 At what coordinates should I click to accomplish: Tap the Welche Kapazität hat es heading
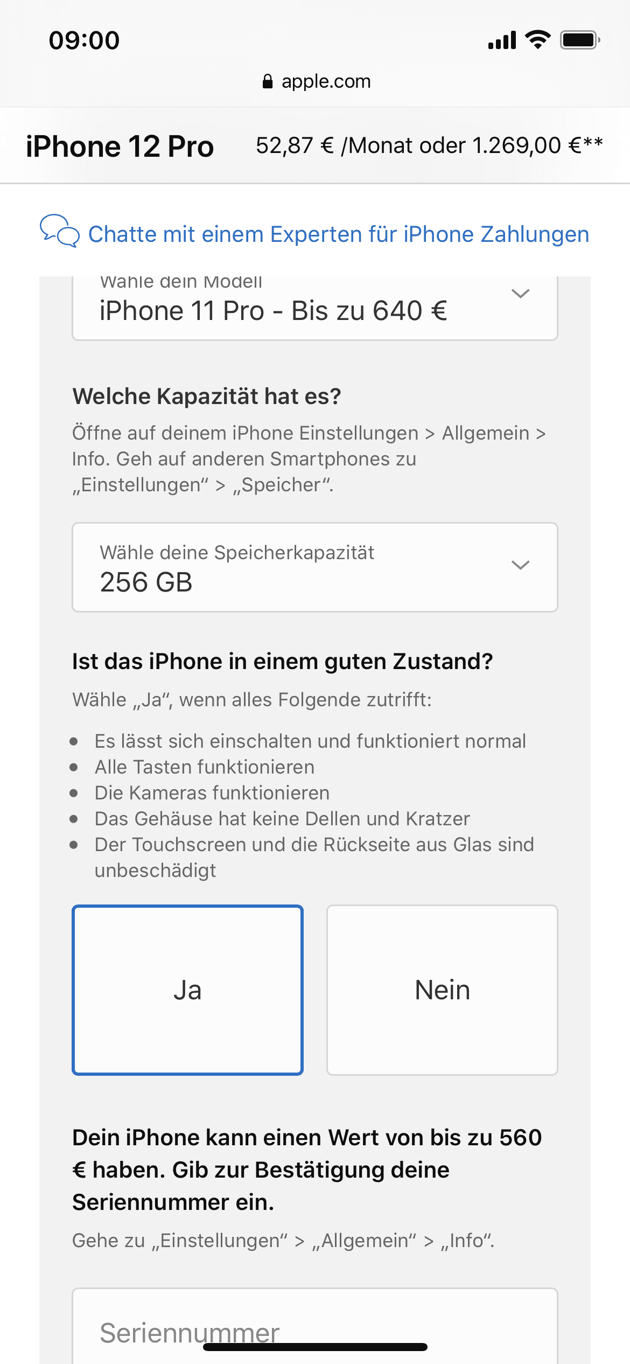click(x=207, y=396)
